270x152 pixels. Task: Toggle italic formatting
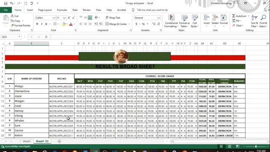click(41, 24)
